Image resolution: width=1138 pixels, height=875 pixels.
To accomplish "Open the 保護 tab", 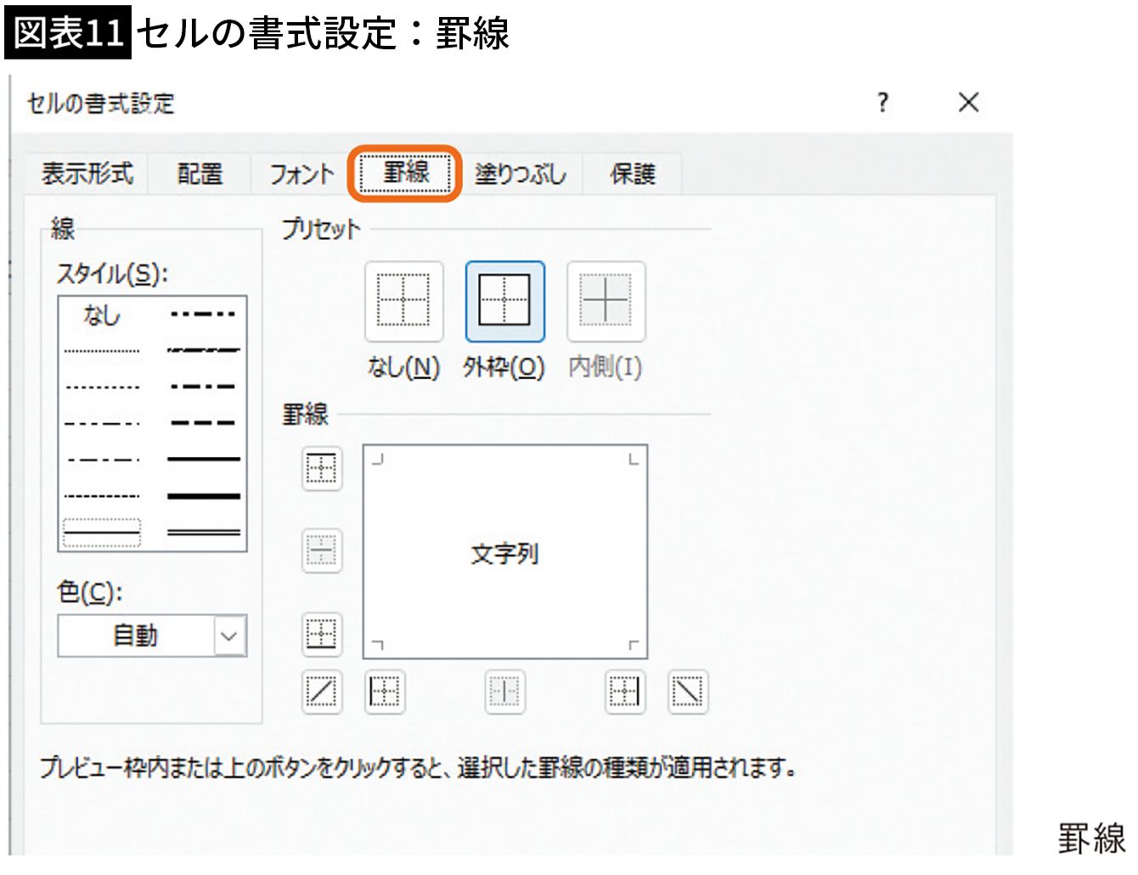I will [633, 174].
